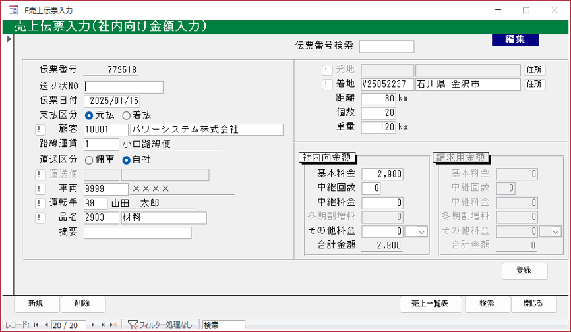Screen dimensions: 571x332
Task: Click the フィルター処理なし filter indicator
Action: point(160,325)
